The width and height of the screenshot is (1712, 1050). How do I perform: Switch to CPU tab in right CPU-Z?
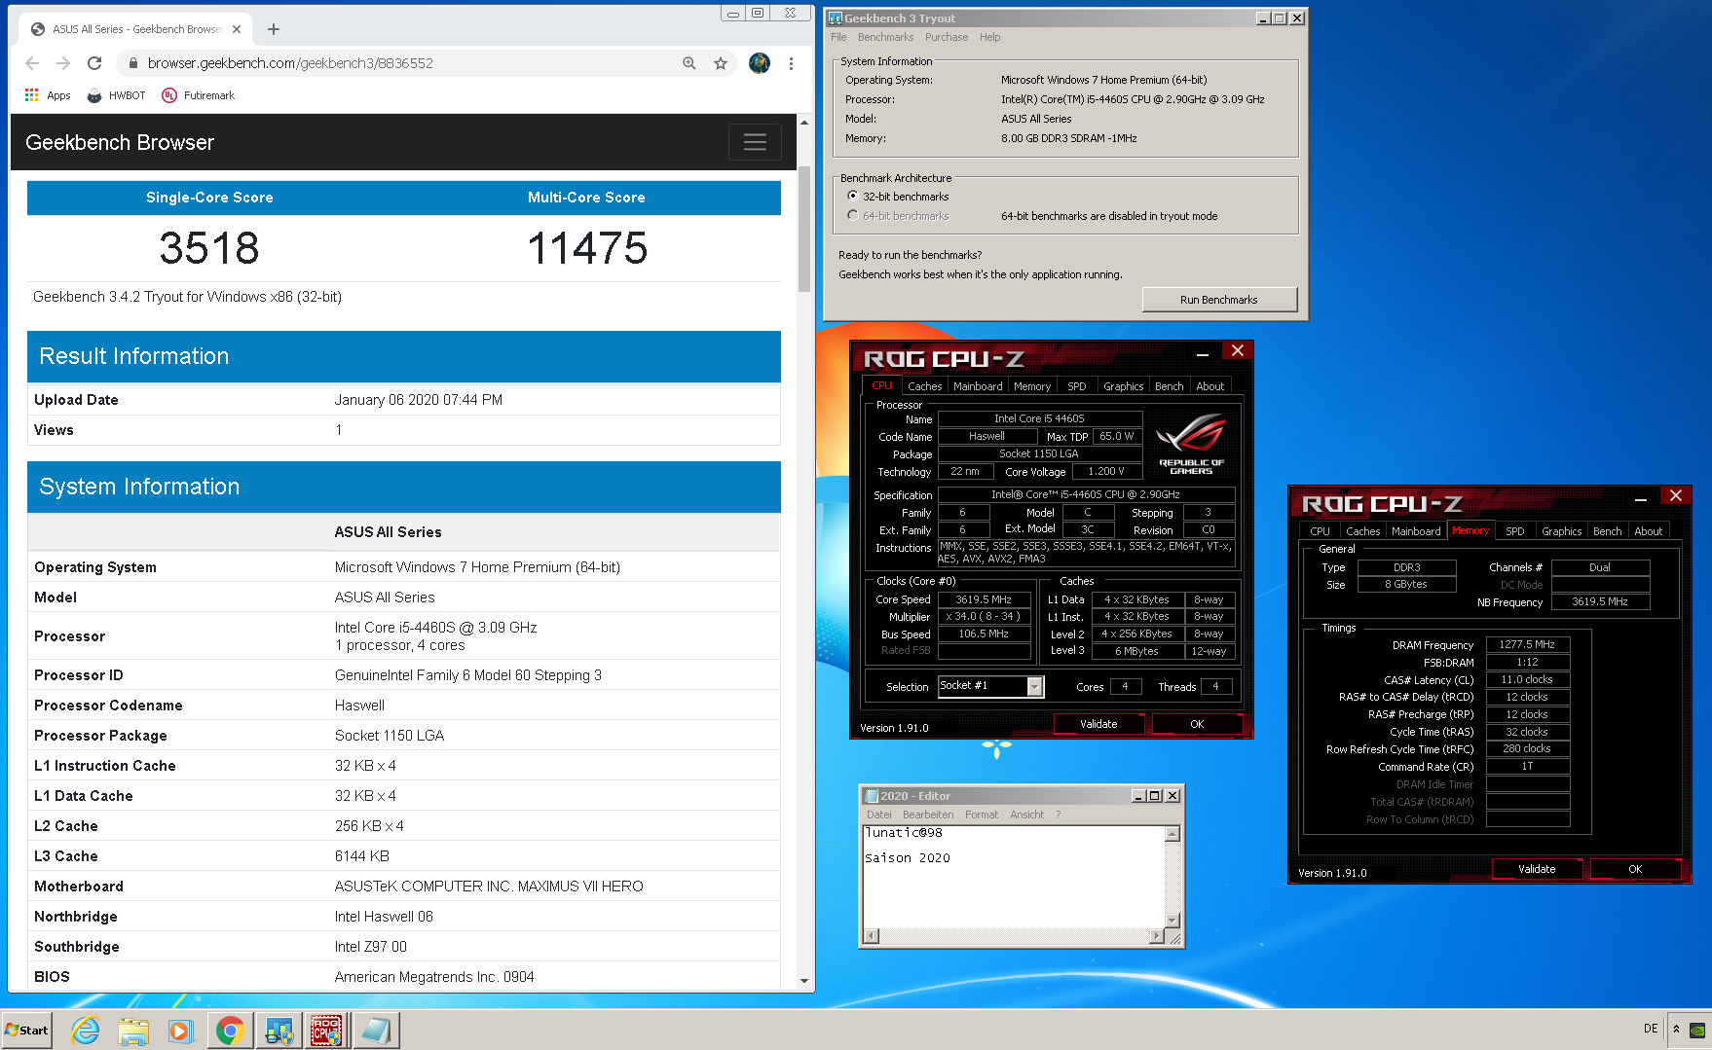1320,531
